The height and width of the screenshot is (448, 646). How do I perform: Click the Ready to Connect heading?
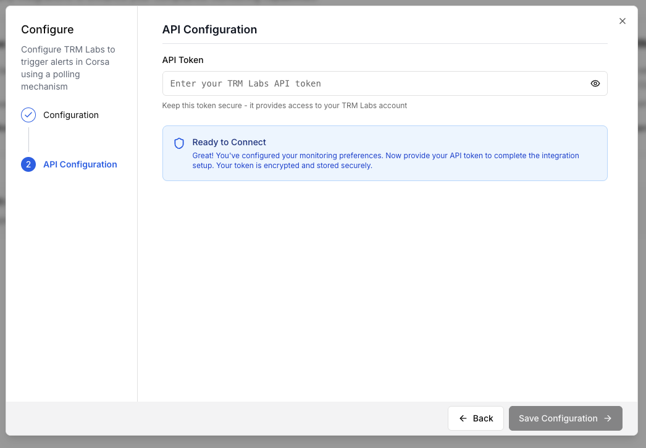pyautogui.click(x=229, y=142)
